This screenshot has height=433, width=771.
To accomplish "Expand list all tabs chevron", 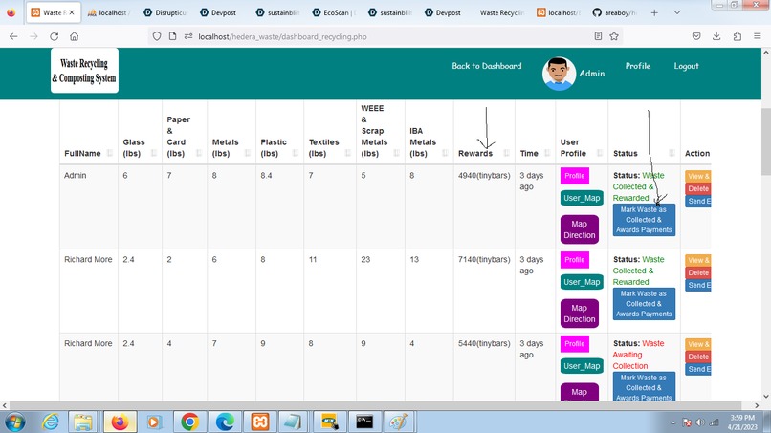I will [x=677, y=12].
